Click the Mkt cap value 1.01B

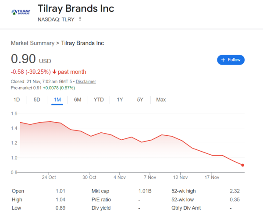[x=145, y=191]
